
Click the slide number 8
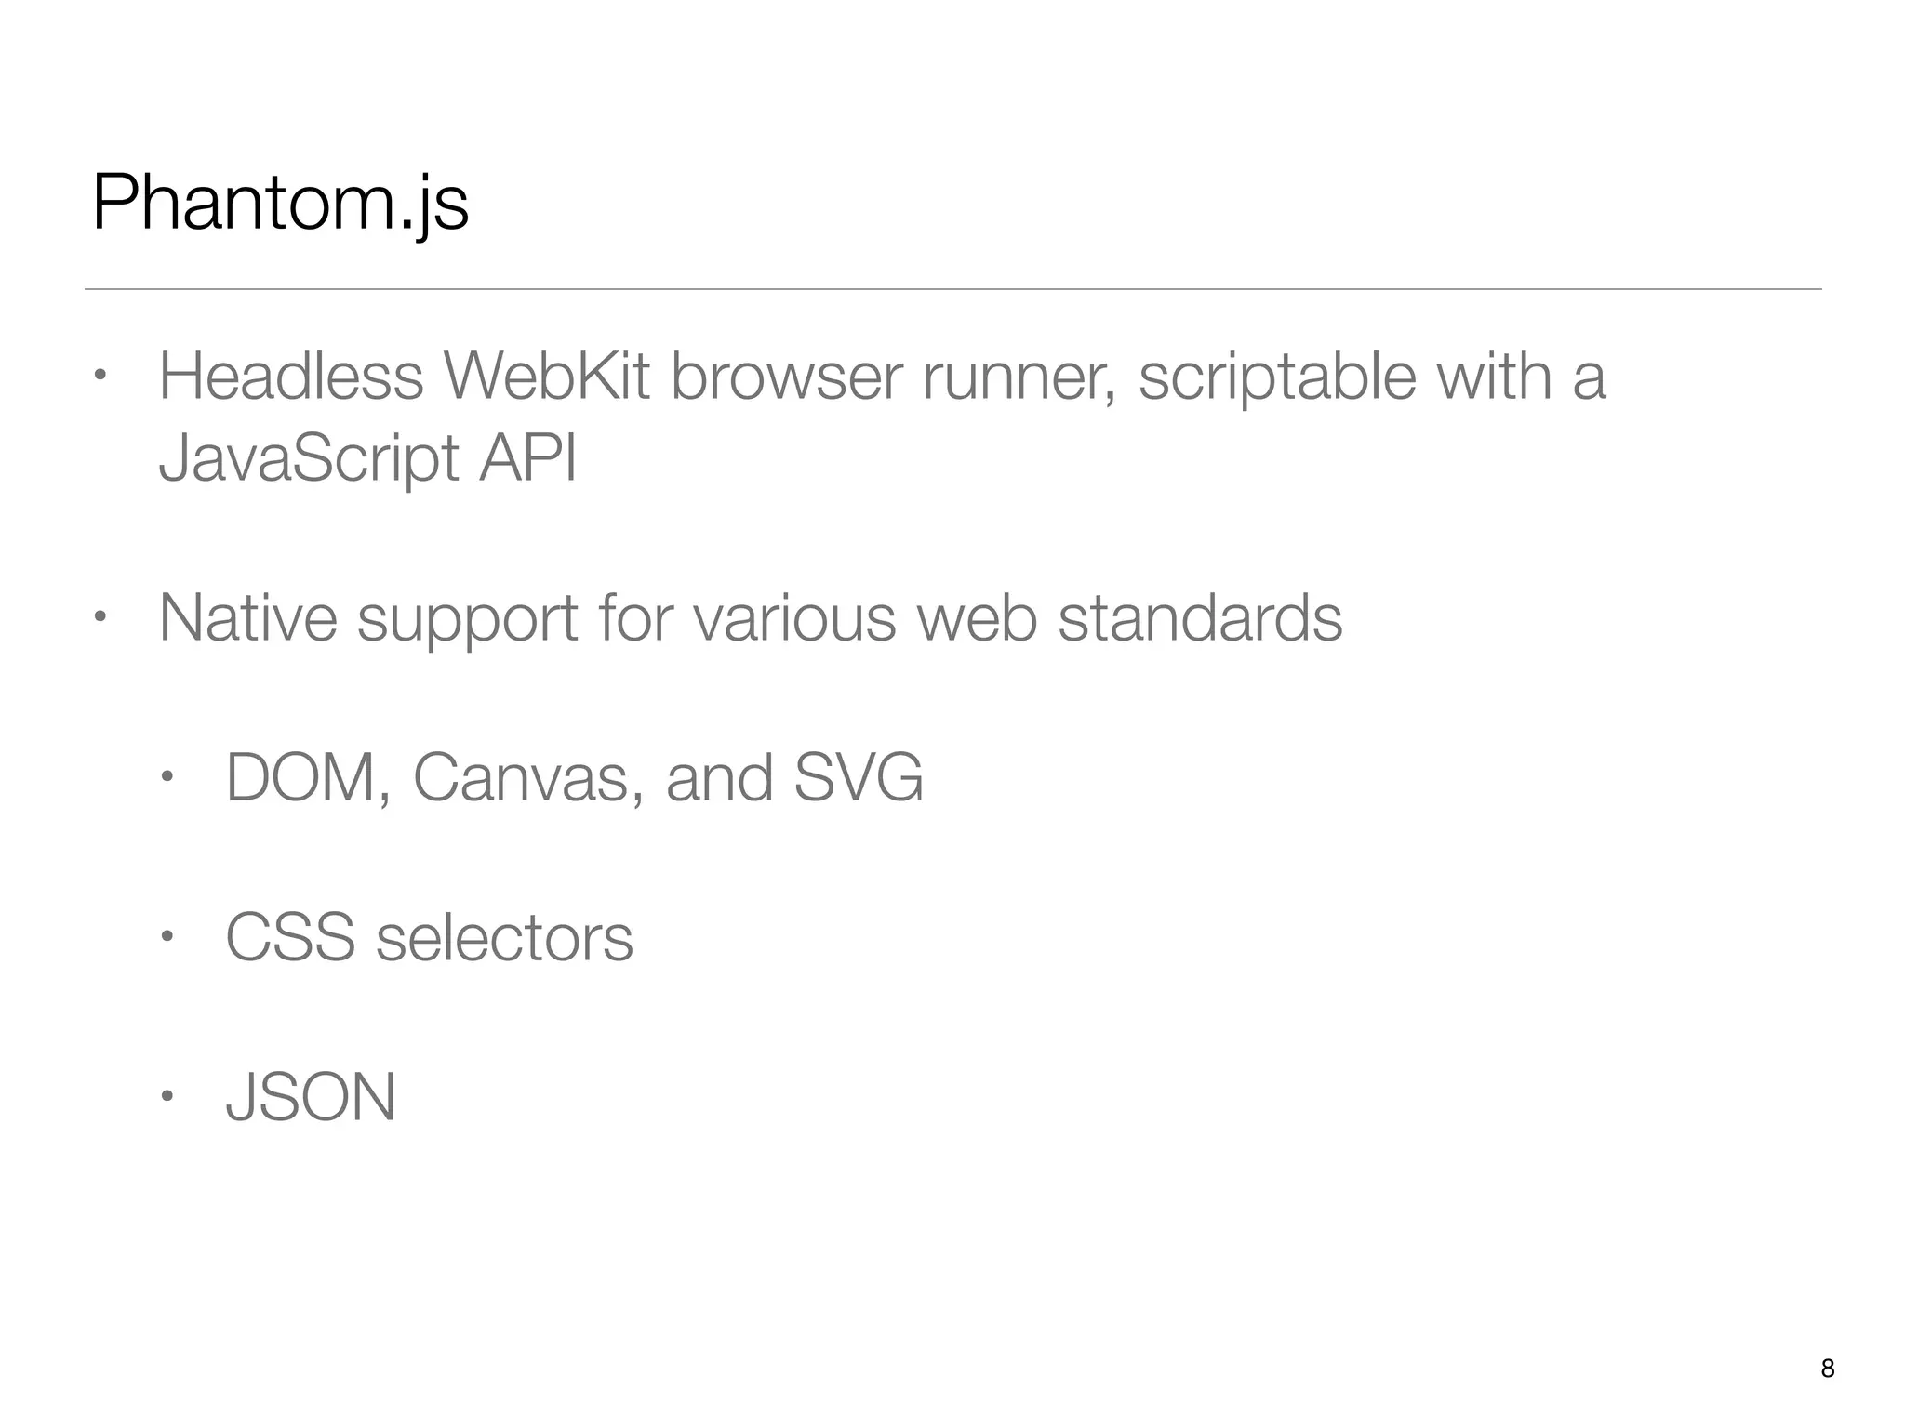click(x=1827, y=1368)
